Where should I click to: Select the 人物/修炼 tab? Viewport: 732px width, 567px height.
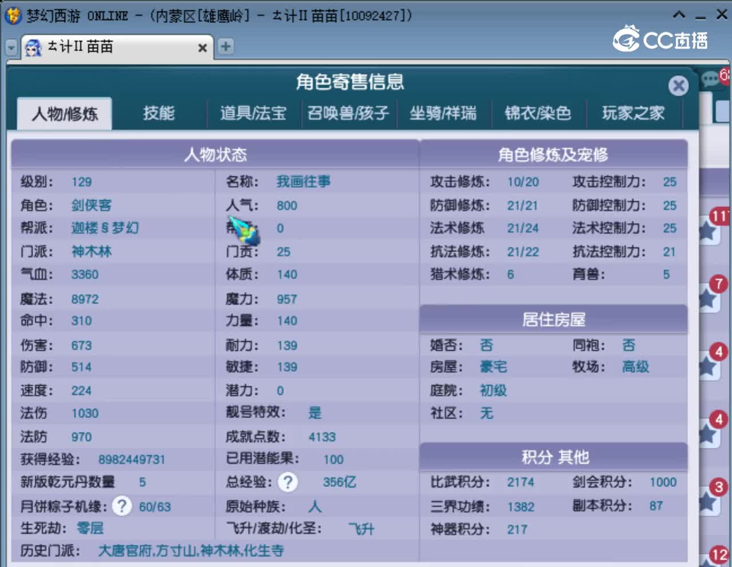pos(65,114)
